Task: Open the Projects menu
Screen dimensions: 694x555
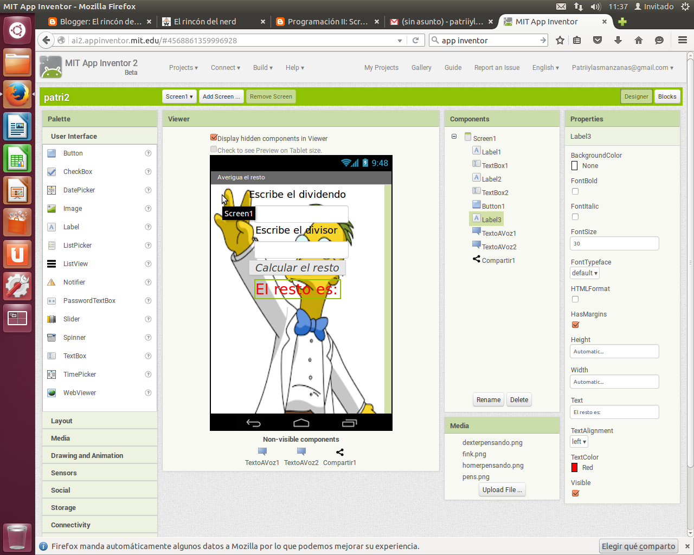Action: [x=183, y=67]
